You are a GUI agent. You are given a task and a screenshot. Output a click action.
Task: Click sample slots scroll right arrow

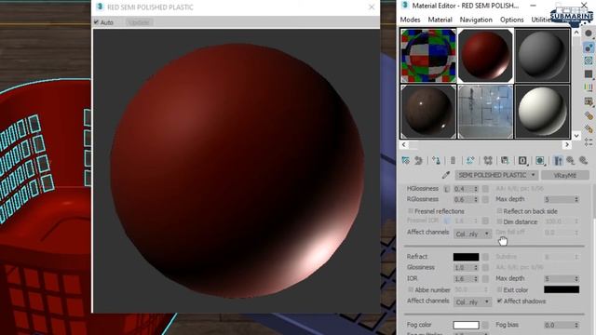pos(567,145)
